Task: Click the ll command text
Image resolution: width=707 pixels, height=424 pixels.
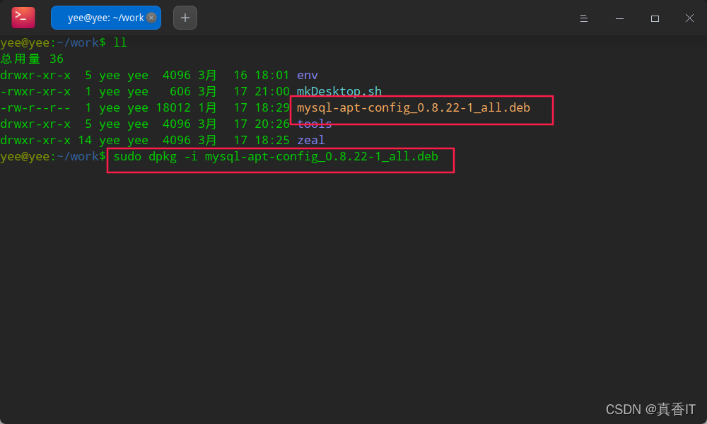Action: tap(120, 43)
